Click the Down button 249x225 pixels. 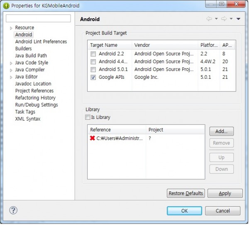point(221,169)
